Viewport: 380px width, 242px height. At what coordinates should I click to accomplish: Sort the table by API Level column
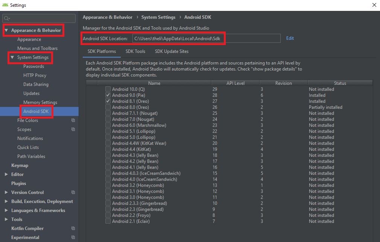(235, 83)
